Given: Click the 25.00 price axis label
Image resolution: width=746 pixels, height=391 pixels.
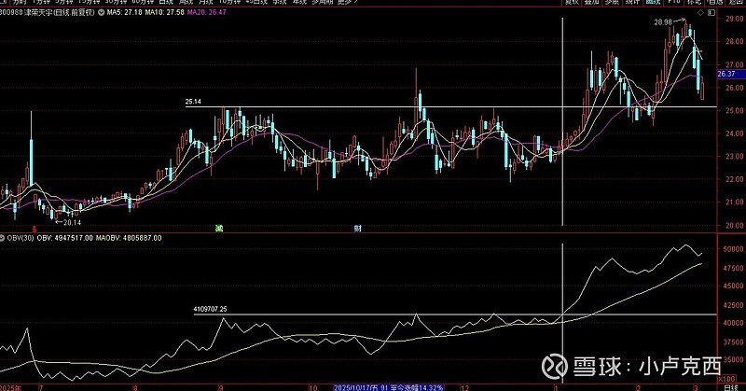Looking at the screenshot, I should click(x=735, y=110).
